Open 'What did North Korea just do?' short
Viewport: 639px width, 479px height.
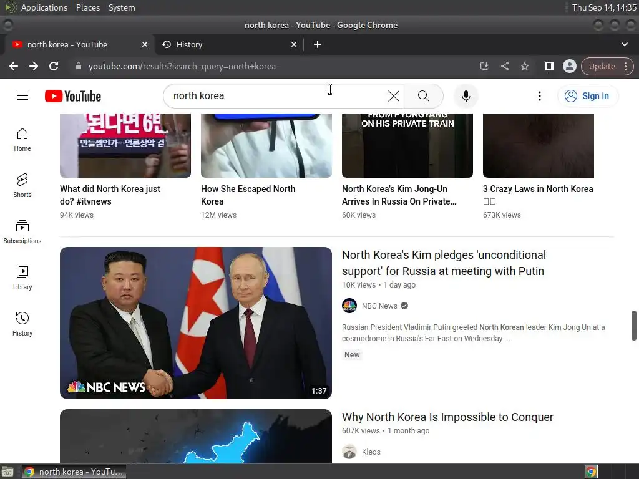click(x=110, y=195)
